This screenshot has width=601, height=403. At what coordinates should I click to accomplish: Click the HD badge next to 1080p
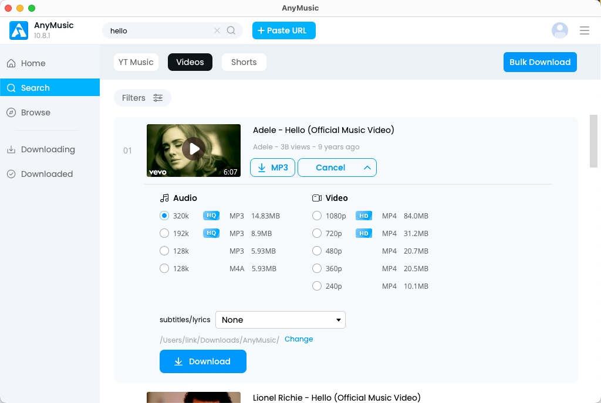[x=364, y=216]
